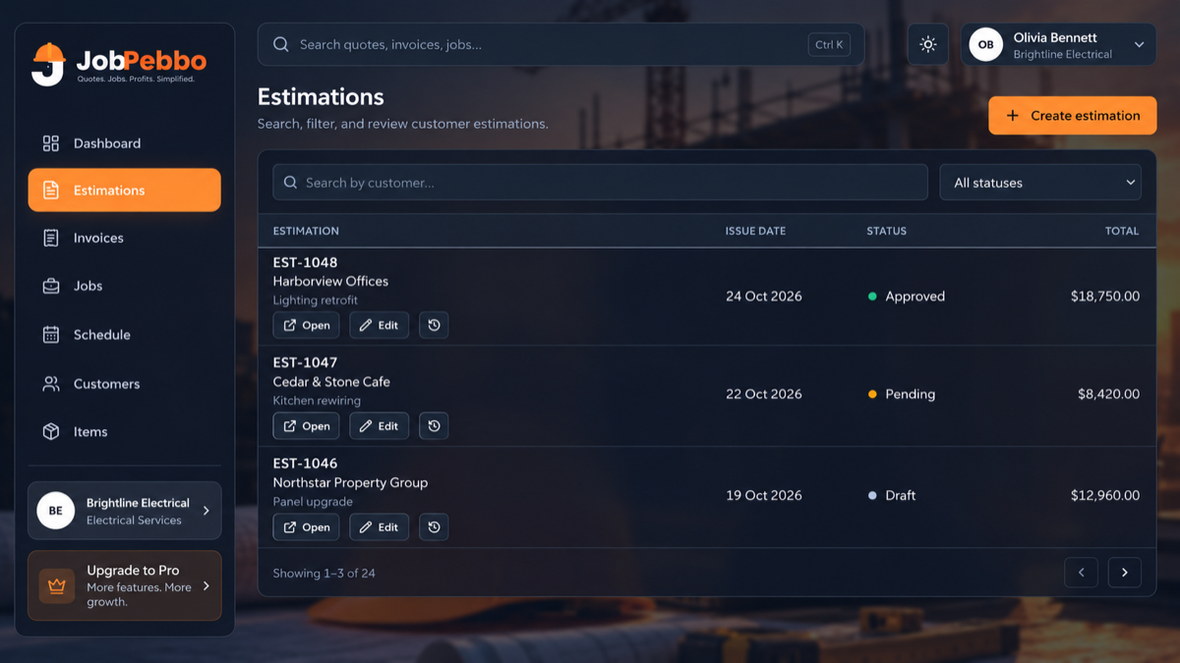Click the magnifier icon in global search bar
This screenshot has width=1180, height=663.
[281, 45]
